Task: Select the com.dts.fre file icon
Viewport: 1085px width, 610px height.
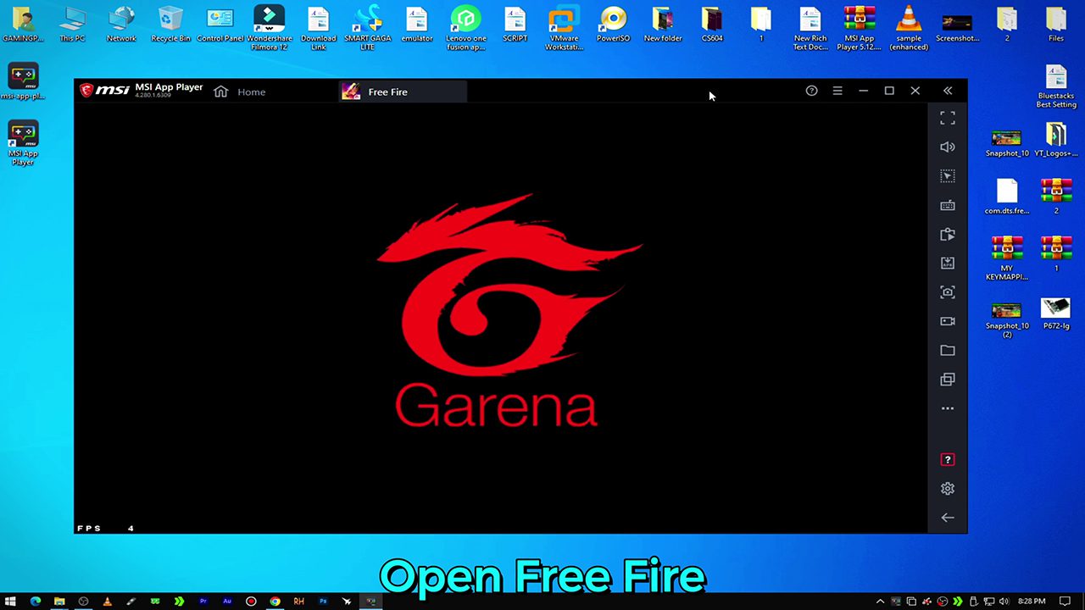Action: [1007, 197]
